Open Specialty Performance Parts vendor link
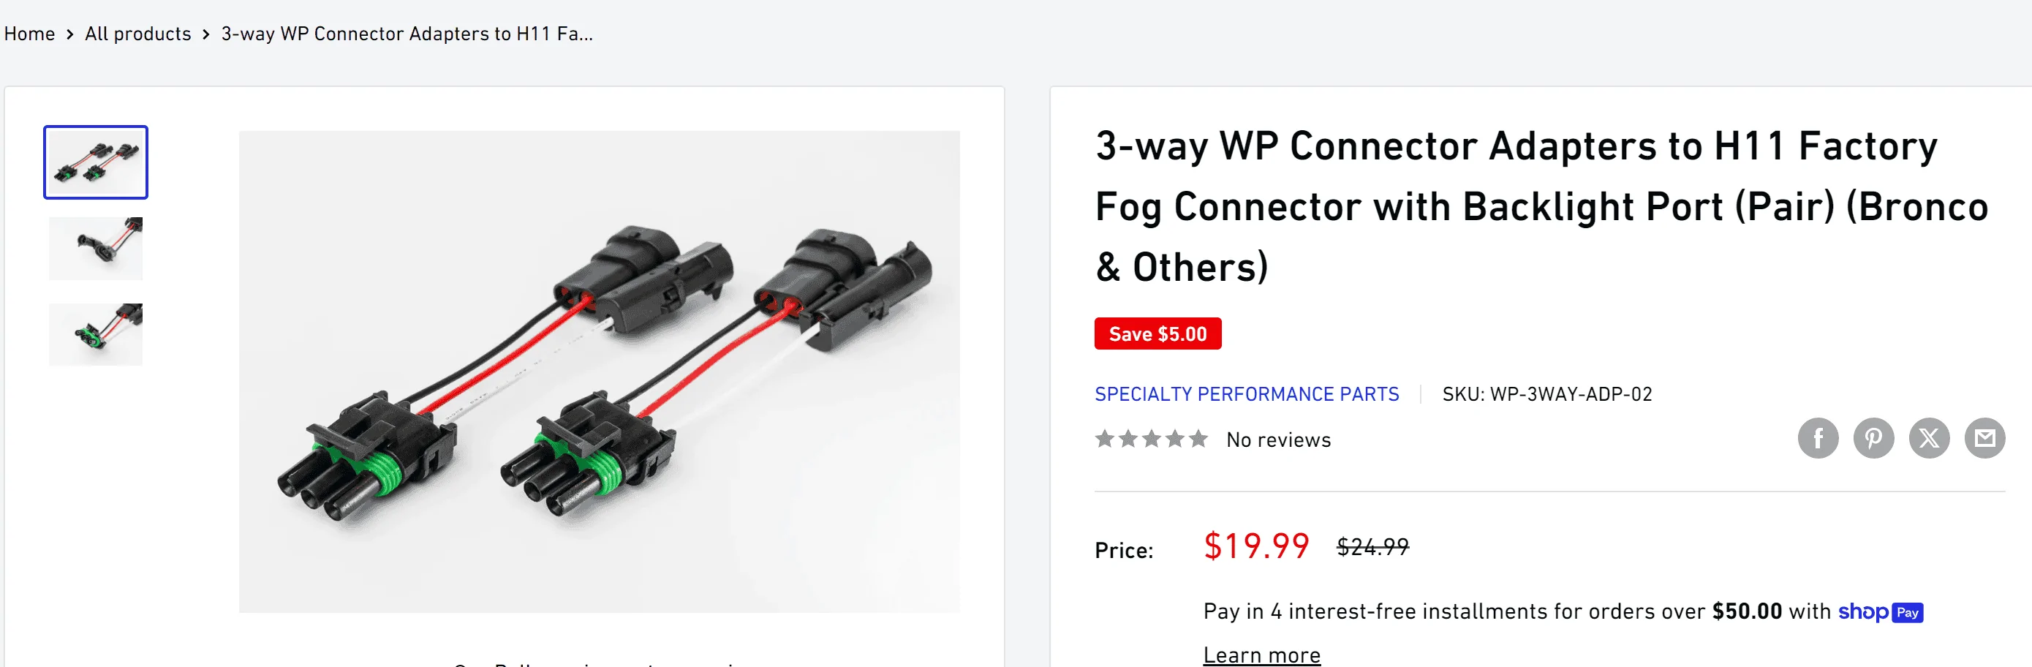The image size is (2032, 667). [x=1247, y=394]
